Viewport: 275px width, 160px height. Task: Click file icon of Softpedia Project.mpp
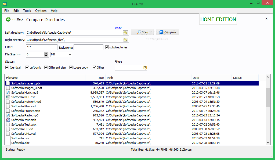click(8, 111)
